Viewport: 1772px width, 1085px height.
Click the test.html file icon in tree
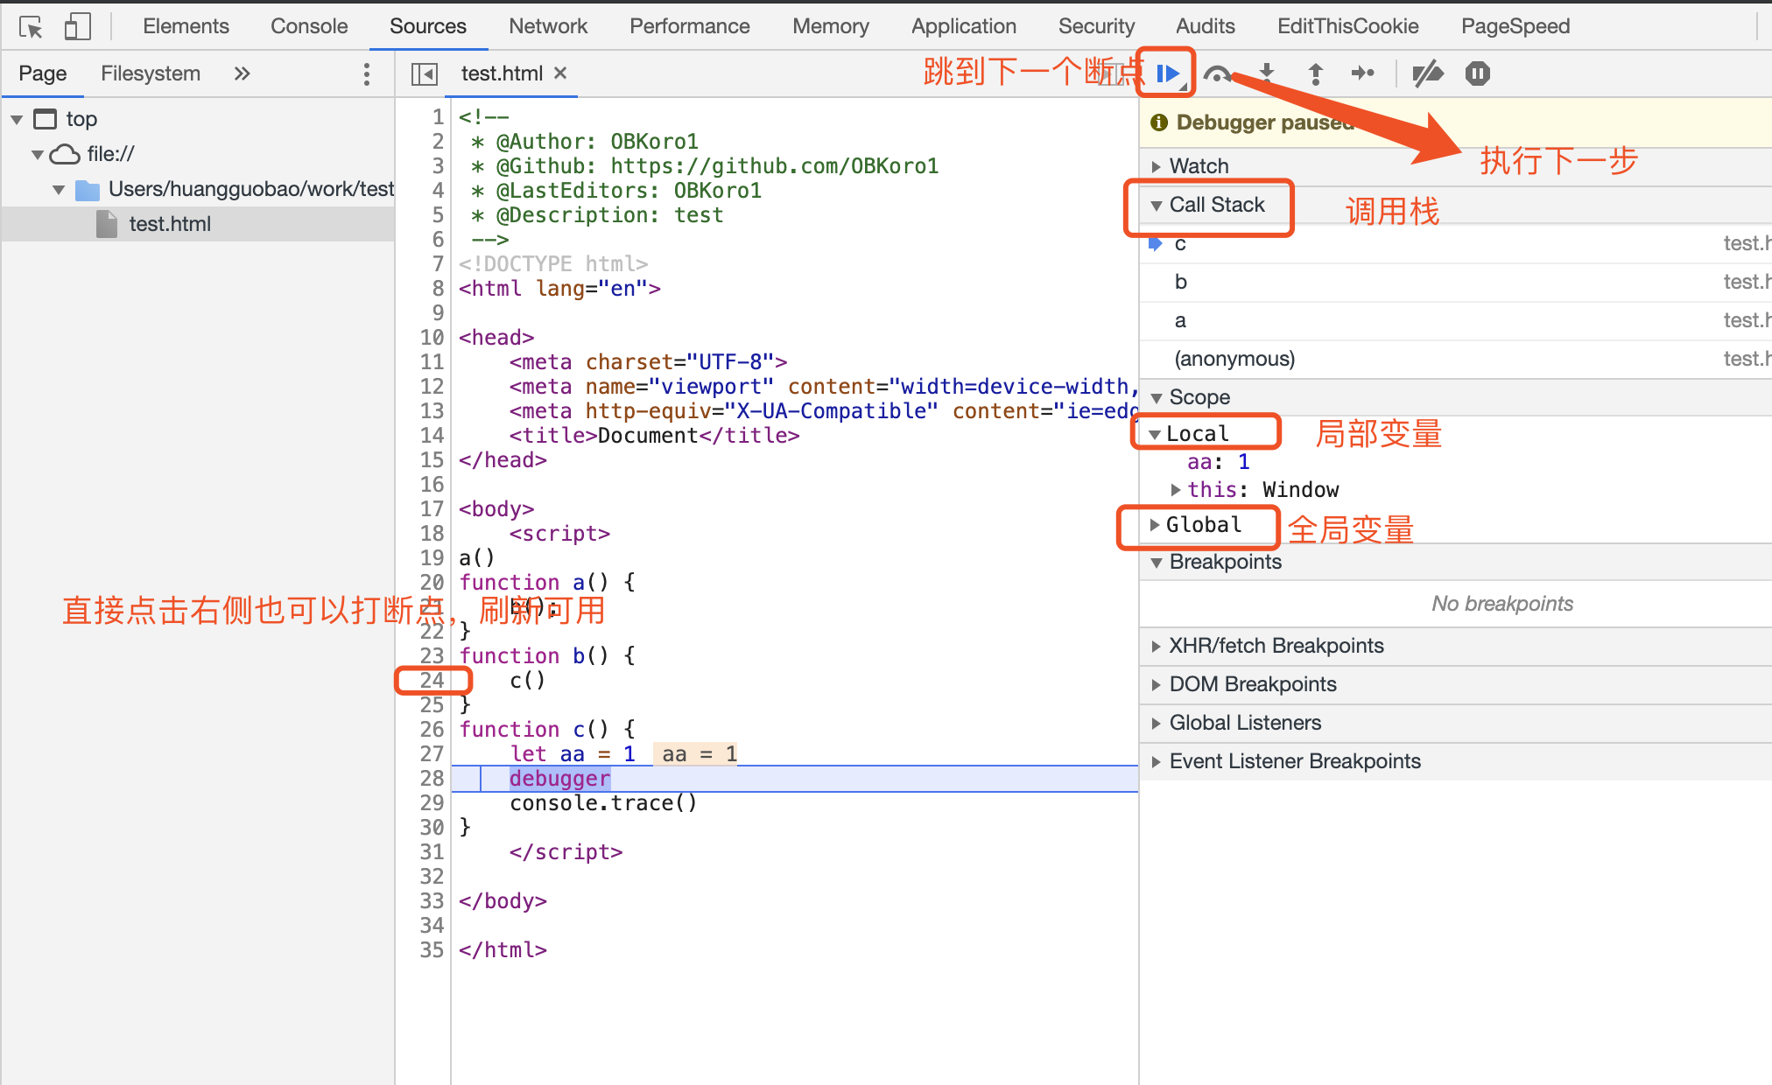(x=107, y=224)
